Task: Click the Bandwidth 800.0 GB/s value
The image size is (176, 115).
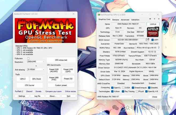Action: [150, 63]
